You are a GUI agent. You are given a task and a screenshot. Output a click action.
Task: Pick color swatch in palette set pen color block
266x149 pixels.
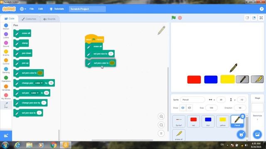coord(40,73)
